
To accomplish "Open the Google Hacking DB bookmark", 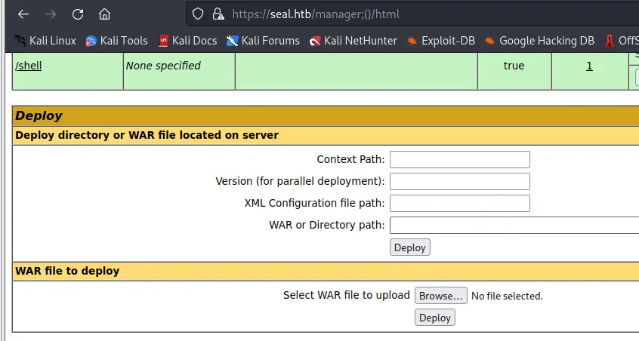I will [x=539, y=41].
